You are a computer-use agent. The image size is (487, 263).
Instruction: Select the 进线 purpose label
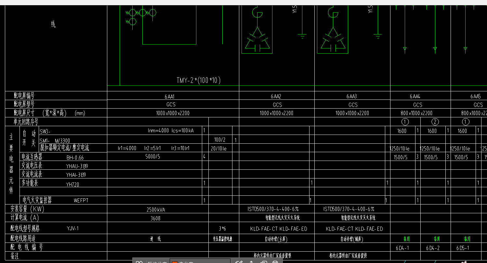pos(155,239)
